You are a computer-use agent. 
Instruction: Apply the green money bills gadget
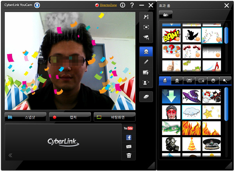(x=171, y=128)
